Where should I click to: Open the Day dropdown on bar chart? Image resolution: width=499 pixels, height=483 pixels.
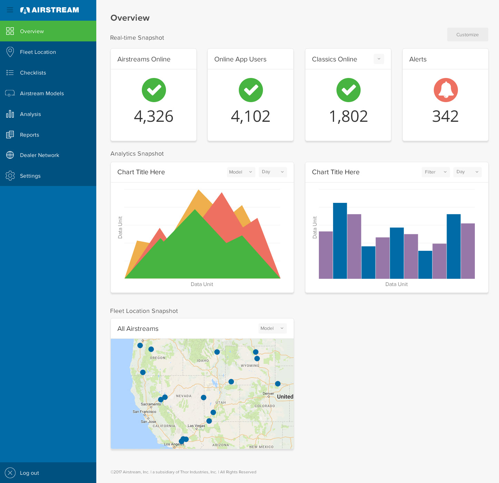[468, 172]
